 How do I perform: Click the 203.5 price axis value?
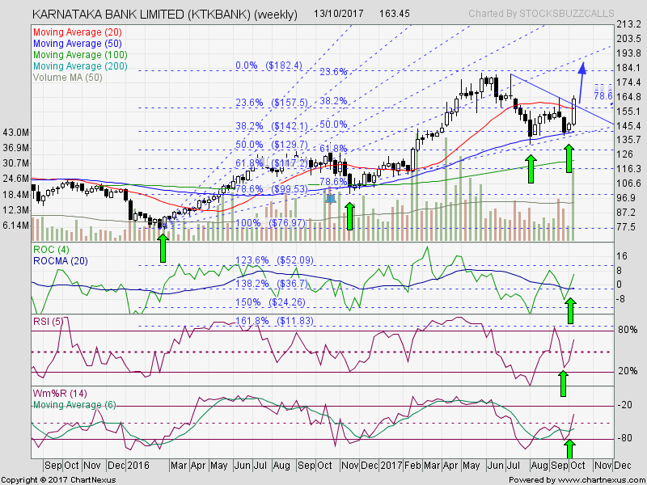tap(628, 39)
